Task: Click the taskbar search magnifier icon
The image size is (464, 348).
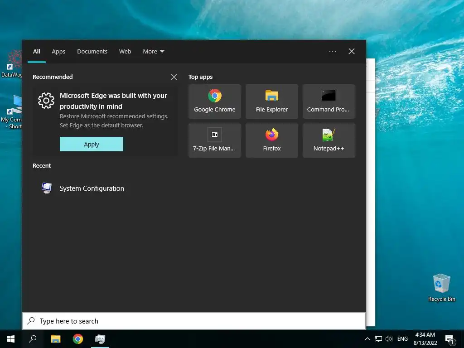Action: 33,339
